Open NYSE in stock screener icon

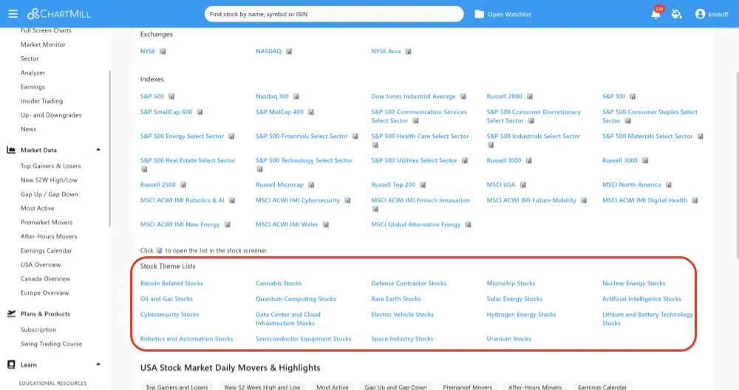pyautogui.click(x=163, y=52)
